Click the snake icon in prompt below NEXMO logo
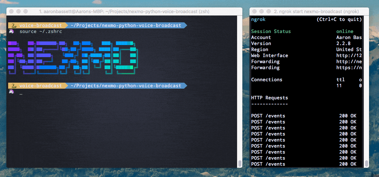 13,86
